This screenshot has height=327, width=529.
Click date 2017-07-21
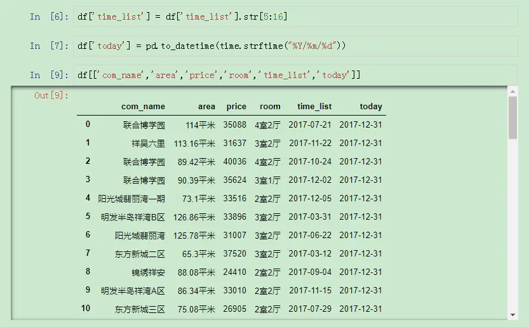coord(310,124)
